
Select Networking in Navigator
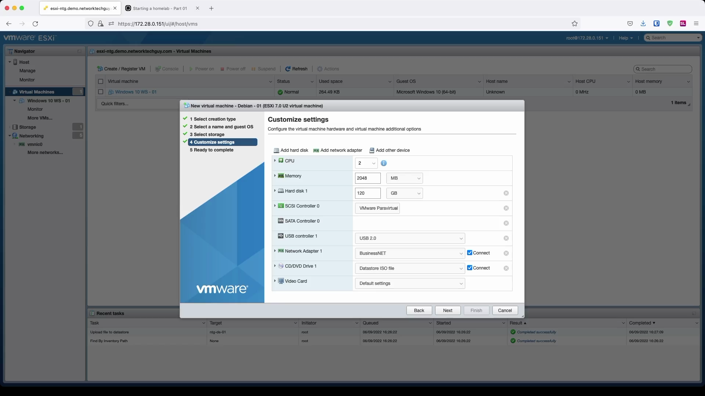[31, 136]
